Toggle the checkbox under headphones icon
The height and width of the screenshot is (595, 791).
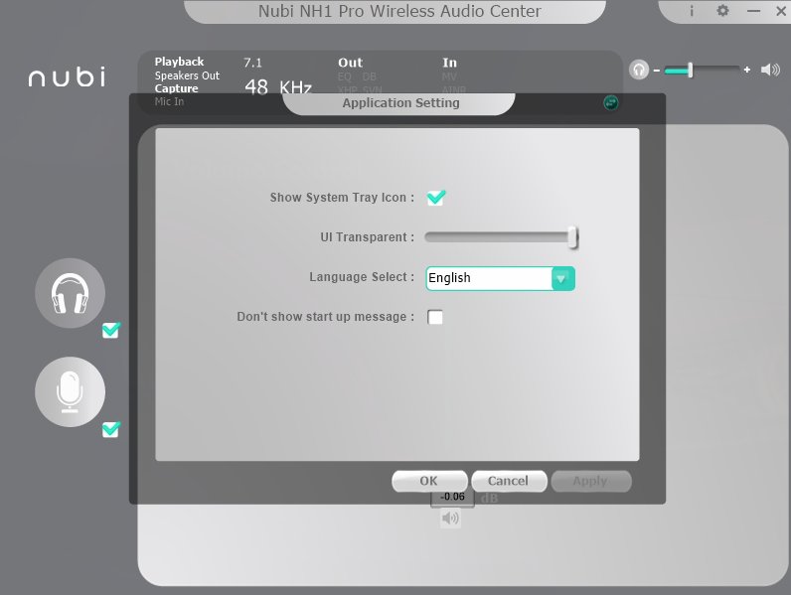110,330
